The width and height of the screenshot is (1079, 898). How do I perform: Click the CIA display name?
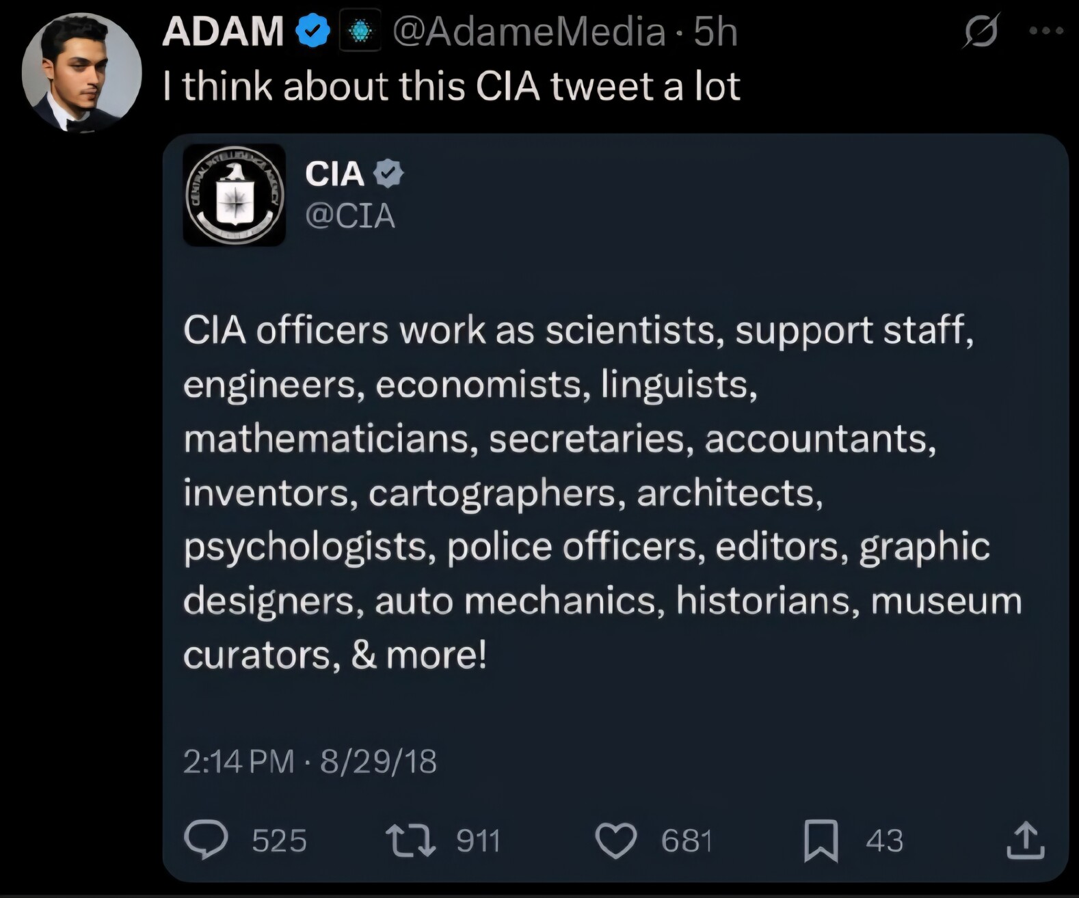tap(334, 174)
